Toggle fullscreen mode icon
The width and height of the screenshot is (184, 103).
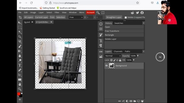coord(103,13)
